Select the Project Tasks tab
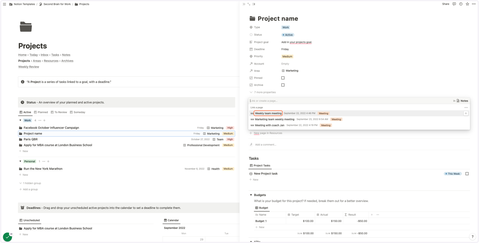Viewport: 479px width, 243px height. pos(260,165)
